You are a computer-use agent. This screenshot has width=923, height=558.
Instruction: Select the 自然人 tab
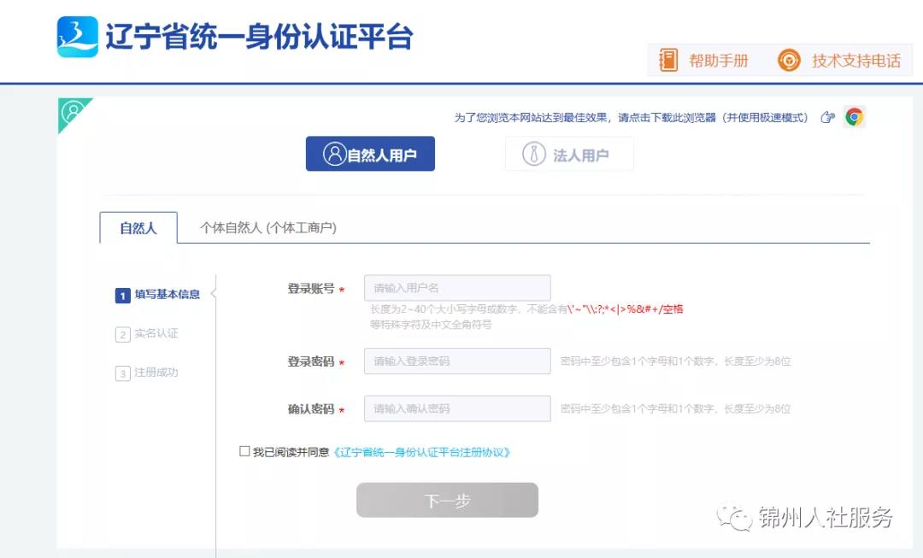[138, 228]
